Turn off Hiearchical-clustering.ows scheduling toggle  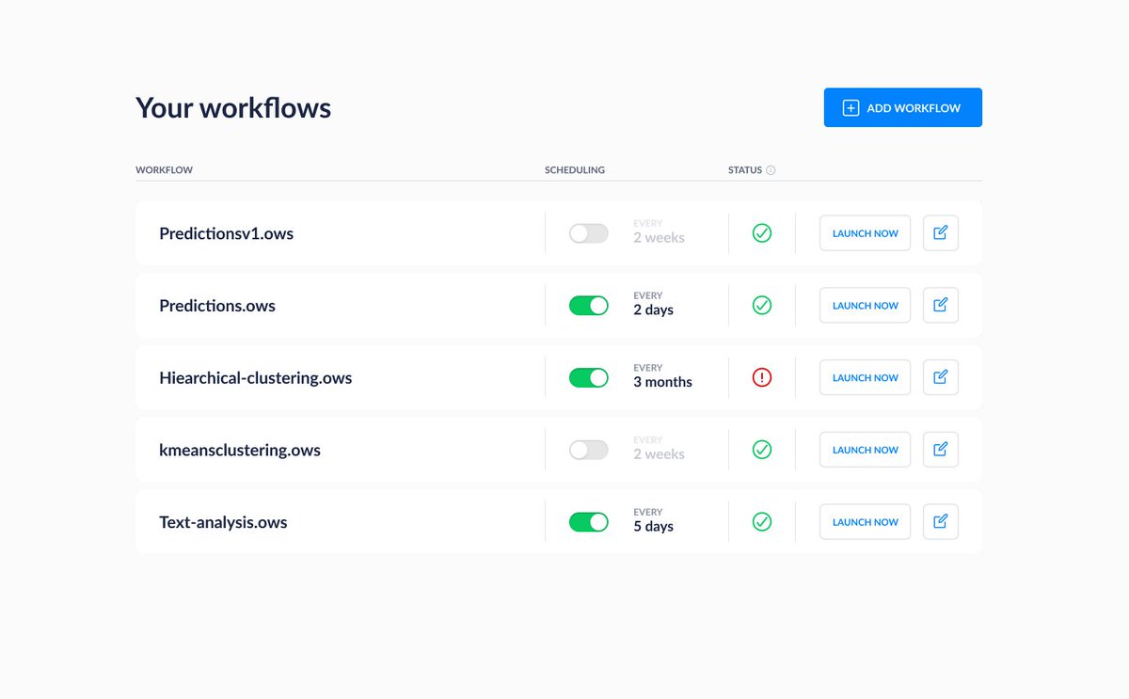pyautogui.click(x=589, y=377)
